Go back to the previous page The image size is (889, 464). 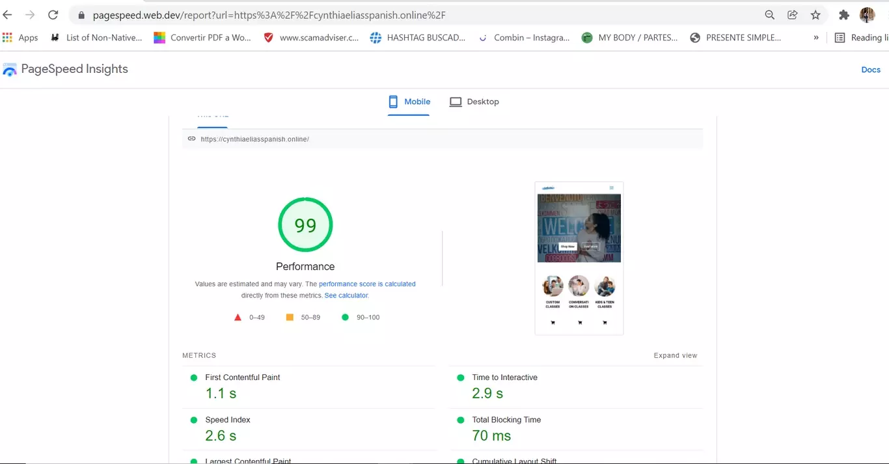pos(7,15)
